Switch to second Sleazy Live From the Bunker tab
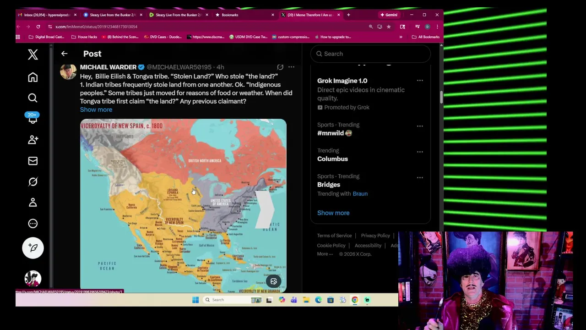 tap(179, 15)
